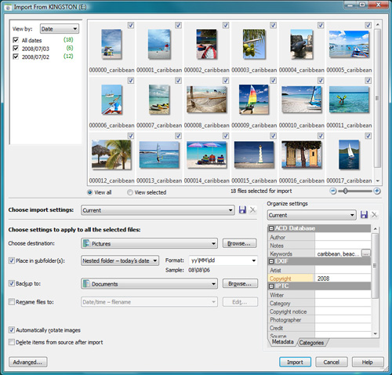Deselect 000009_caribbean thumbnail checkbox
Viewport: 392px width, 375px height.
click(x=273, y=80)
